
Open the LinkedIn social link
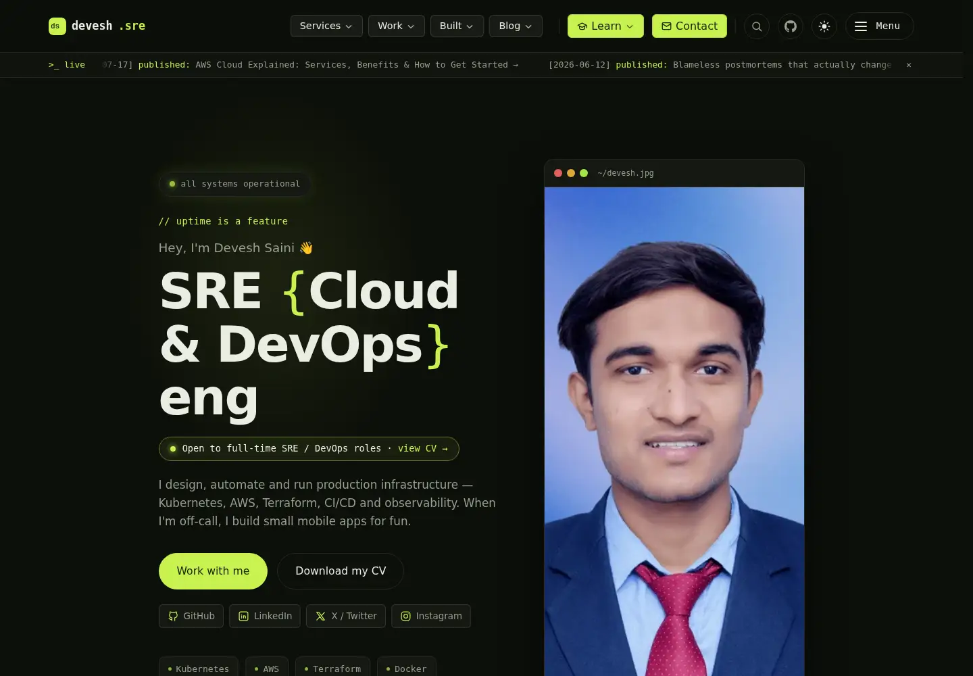pyautogui.click(x=265, y=616)
